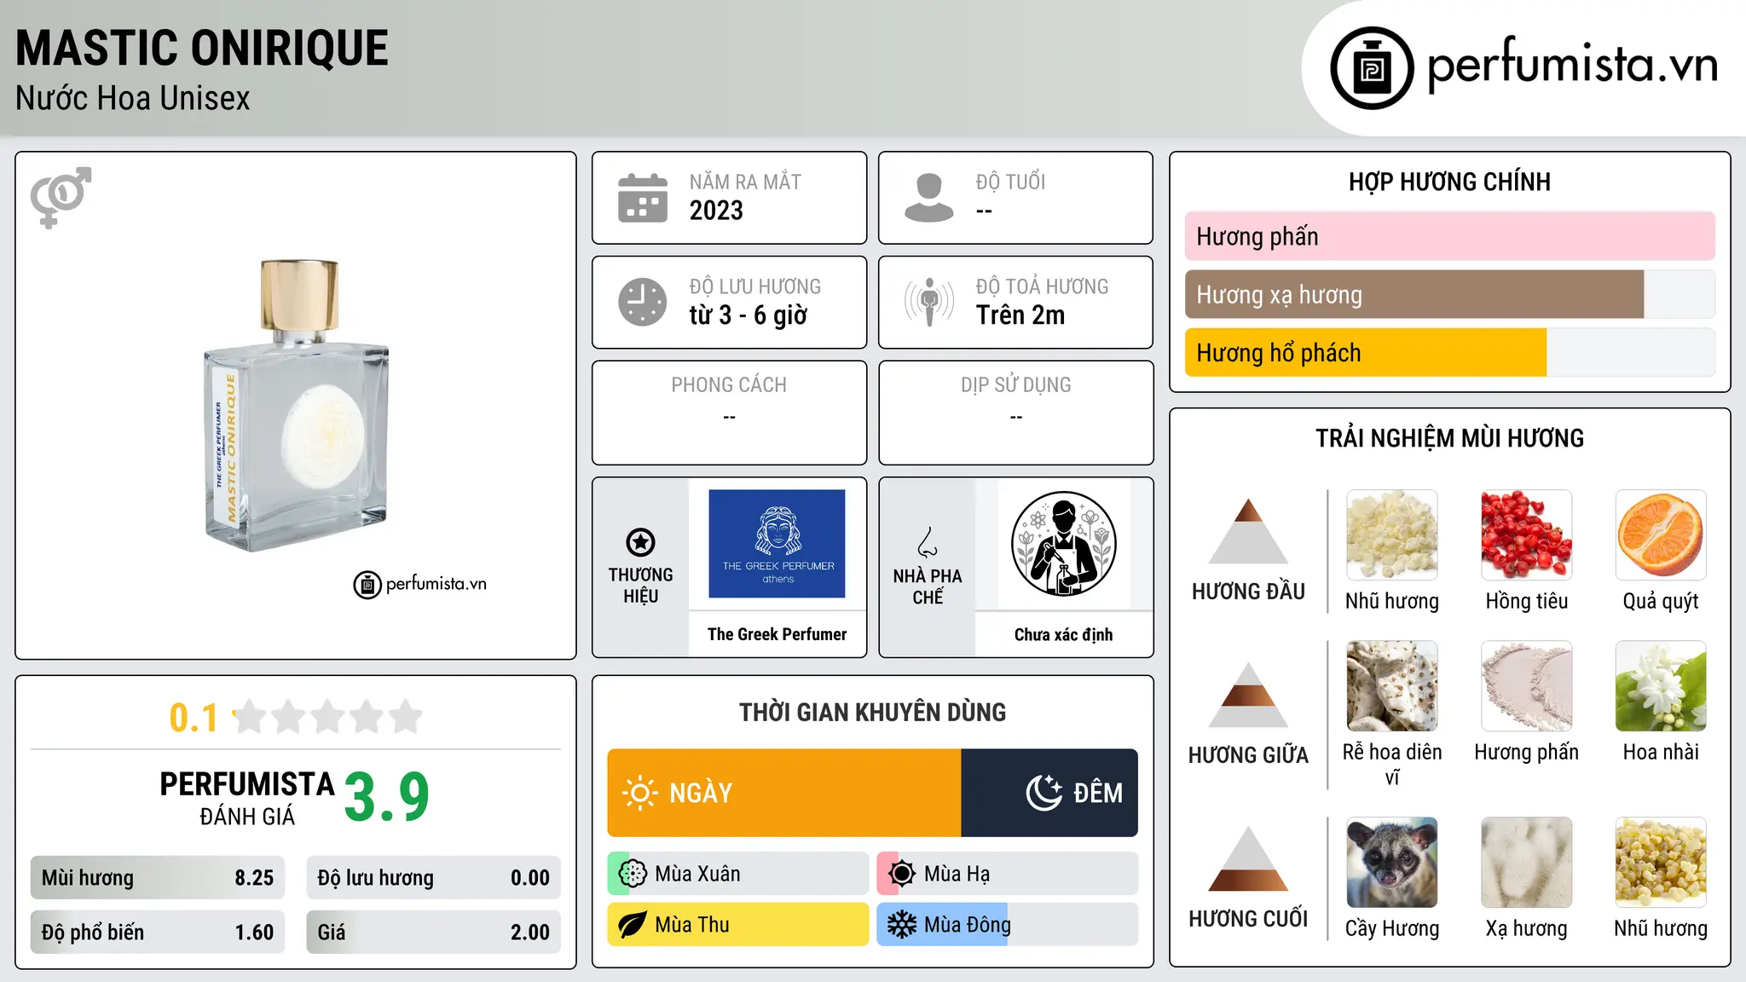Image resolution: width=1746 pixels, height=982 pixels.
Task: Click the pink Hương phấn accord bar
Action: 1450,236
